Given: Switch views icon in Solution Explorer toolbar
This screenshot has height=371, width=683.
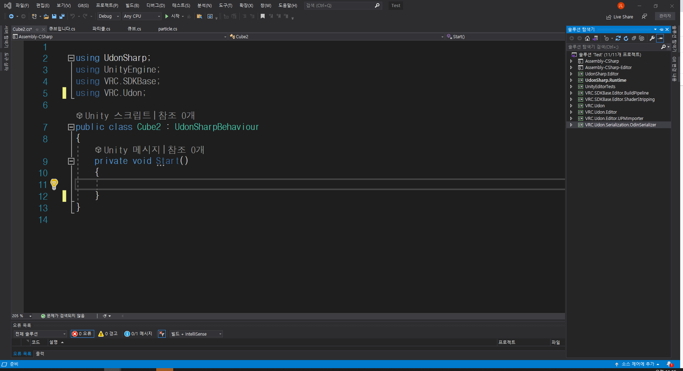Looking at the screenshot, I should (x=595, y=38).
